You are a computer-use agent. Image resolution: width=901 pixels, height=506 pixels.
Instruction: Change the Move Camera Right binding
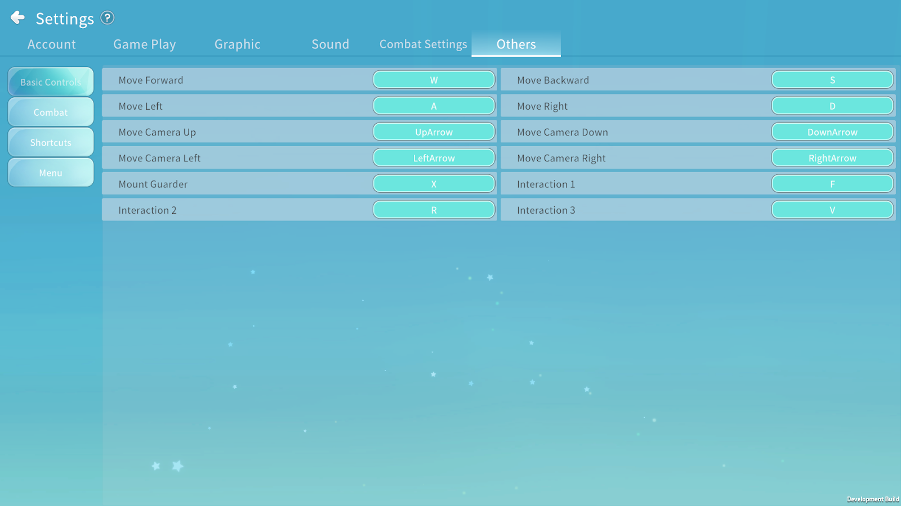pyautogui.click(x=832, y=158)
